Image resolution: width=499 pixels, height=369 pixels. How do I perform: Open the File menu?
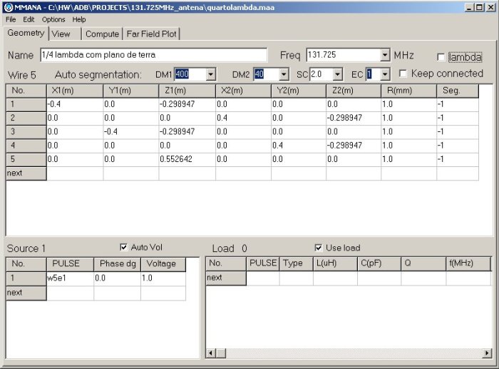click(11, 19)
